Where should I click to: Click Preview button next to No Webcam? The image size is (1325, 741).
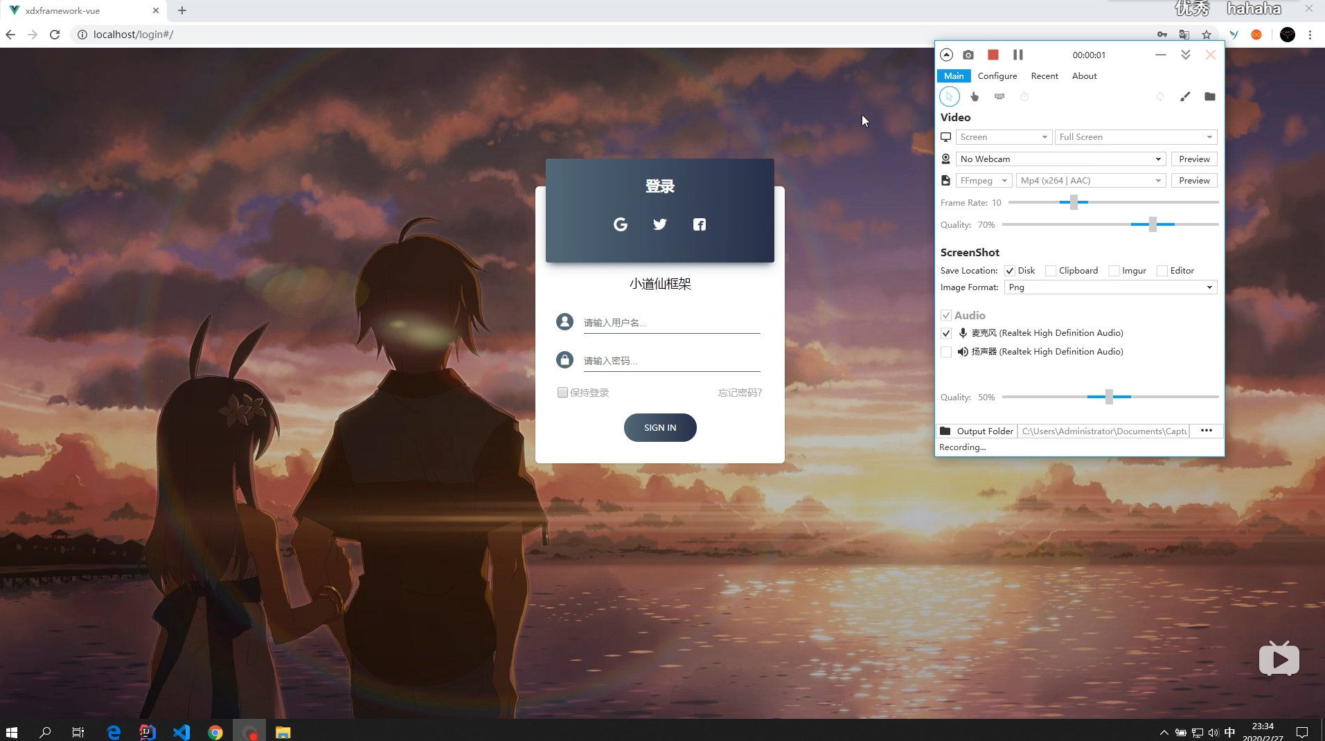pos(1194,159)
